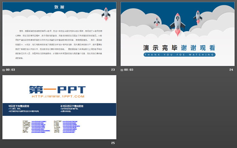Click the smallest rocket on slide 24
237x148 pixels.
(x=157, y=22)
